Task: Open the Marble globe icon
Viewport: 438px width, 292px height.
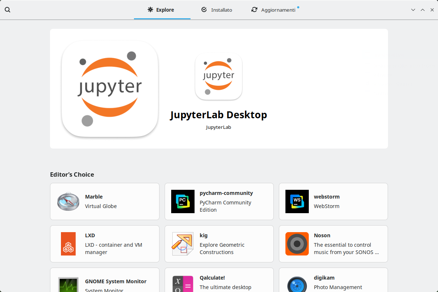Action: click(x=68, y=201)
